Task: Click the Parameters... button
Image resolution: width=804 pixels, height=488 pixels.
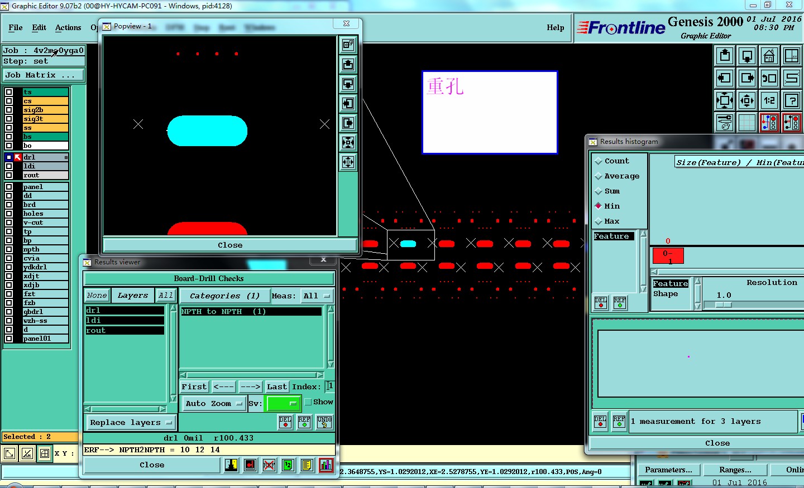Action: 668,470
